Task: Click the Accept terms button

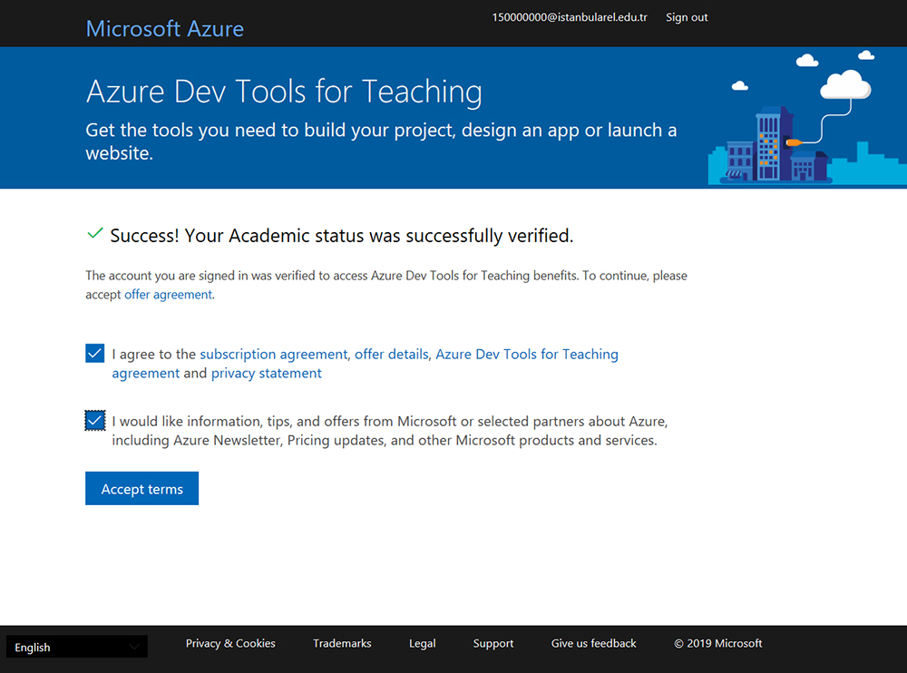Action: coord(141,488)
